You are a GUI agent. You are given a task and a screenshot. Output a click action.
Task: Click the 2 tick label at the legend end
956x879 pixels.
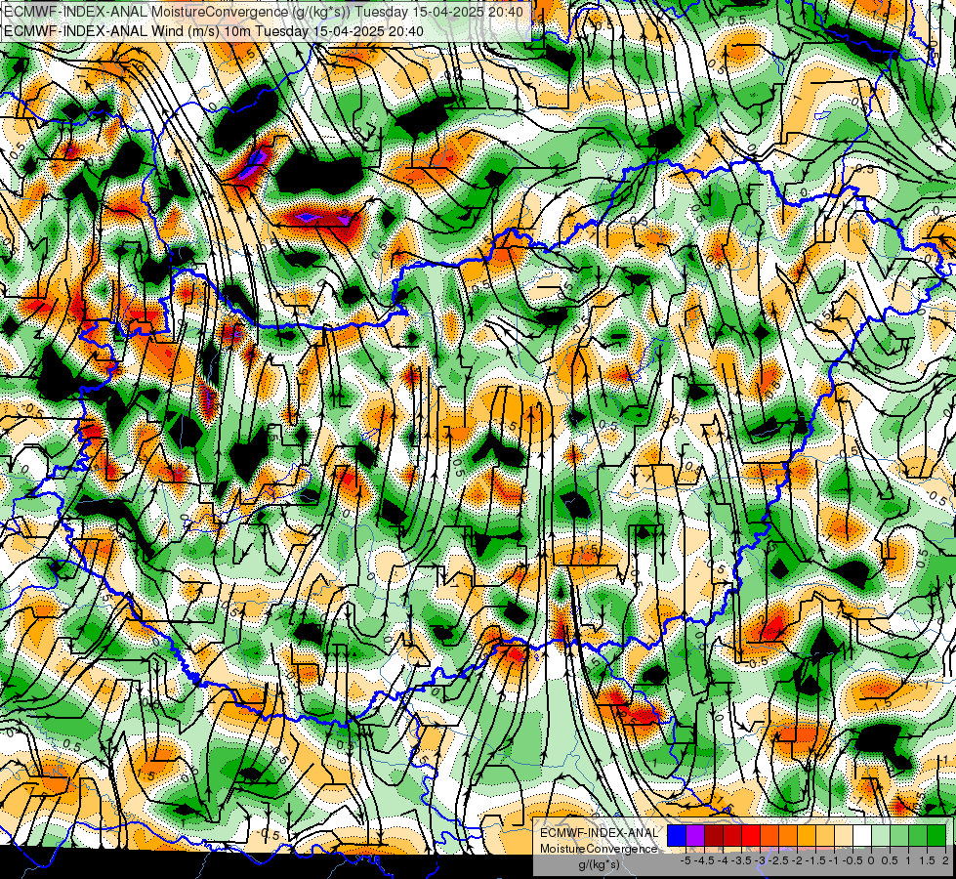click(x=945, y=860)
